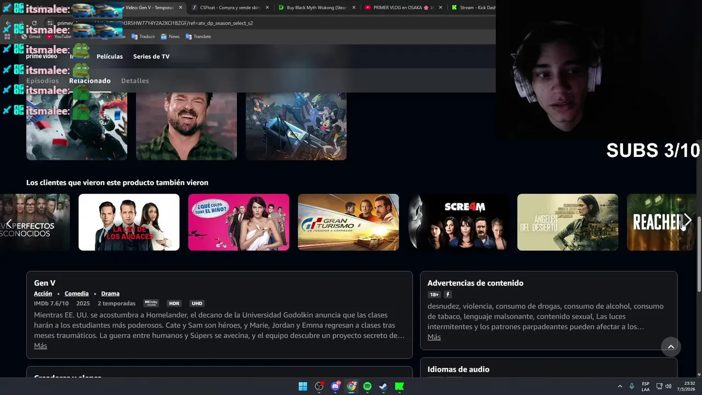Open the ¿Qué culpa tiene el niño? thumbnail
This screenshot has height=395, width=702.
[x=239, y=222]
